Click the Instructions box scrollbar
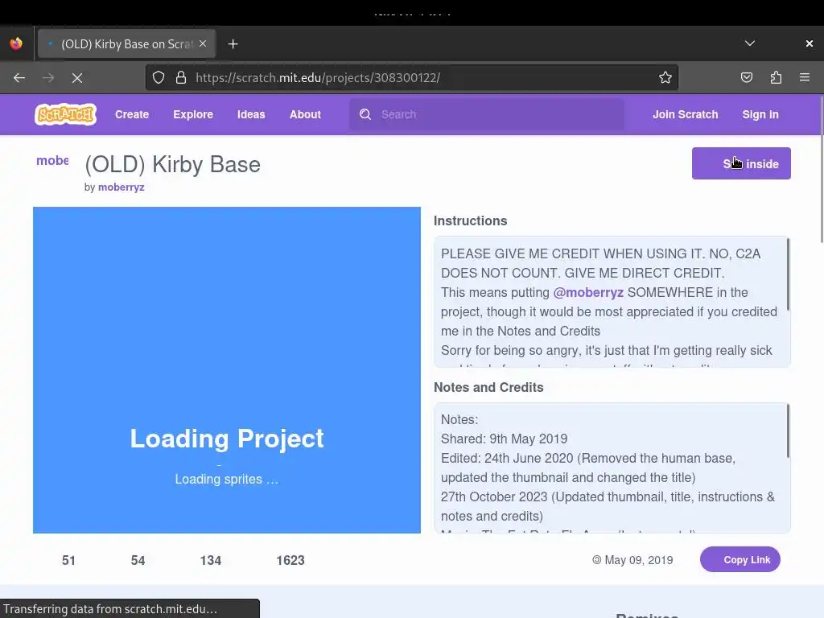Viewport: 824px width, 618px height. click(x=788, y=274)
